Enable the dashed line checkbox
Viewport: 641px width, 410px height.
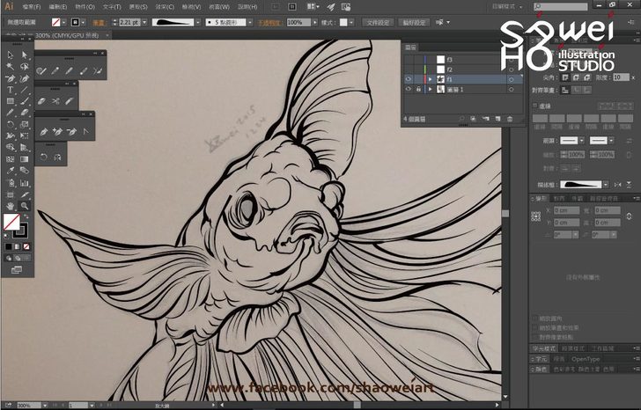(534, 107)
